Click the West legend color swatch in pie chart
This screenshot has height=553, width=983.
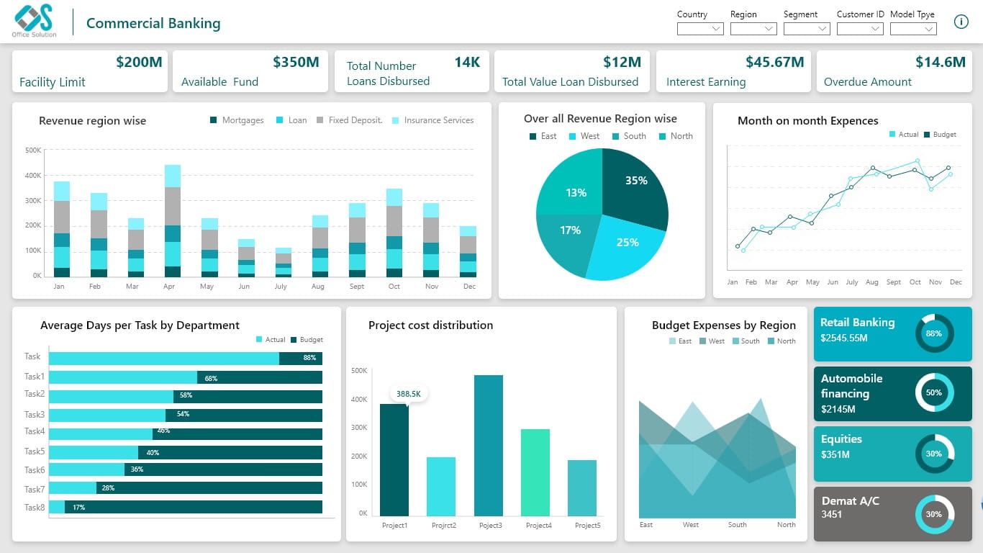point(573,136)
